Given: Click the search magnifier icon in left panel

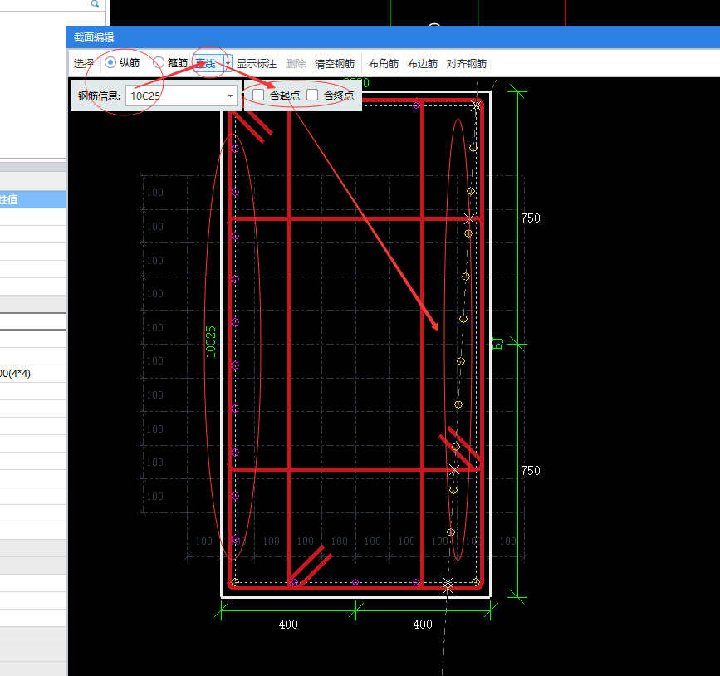Looking at the screenshot, I should (95, 4).
